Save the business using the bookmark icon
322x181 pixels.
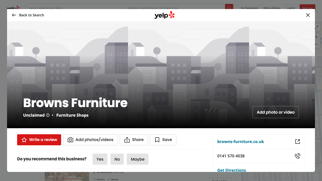(157, 140)
